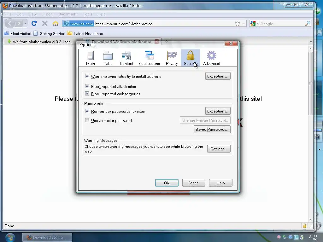The image size is (323, 242).
Task: Open the Bookmarks menu
Action: tap(68, 14)
